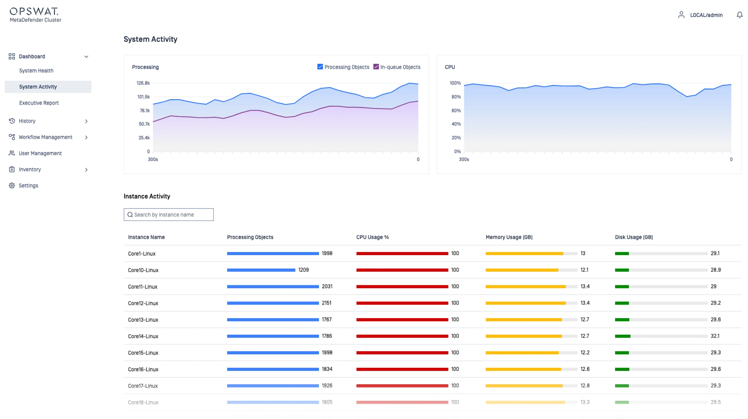Click the Workflow Management icon
The height and width of the screenshot is (419, 748).
pos(12,137)
